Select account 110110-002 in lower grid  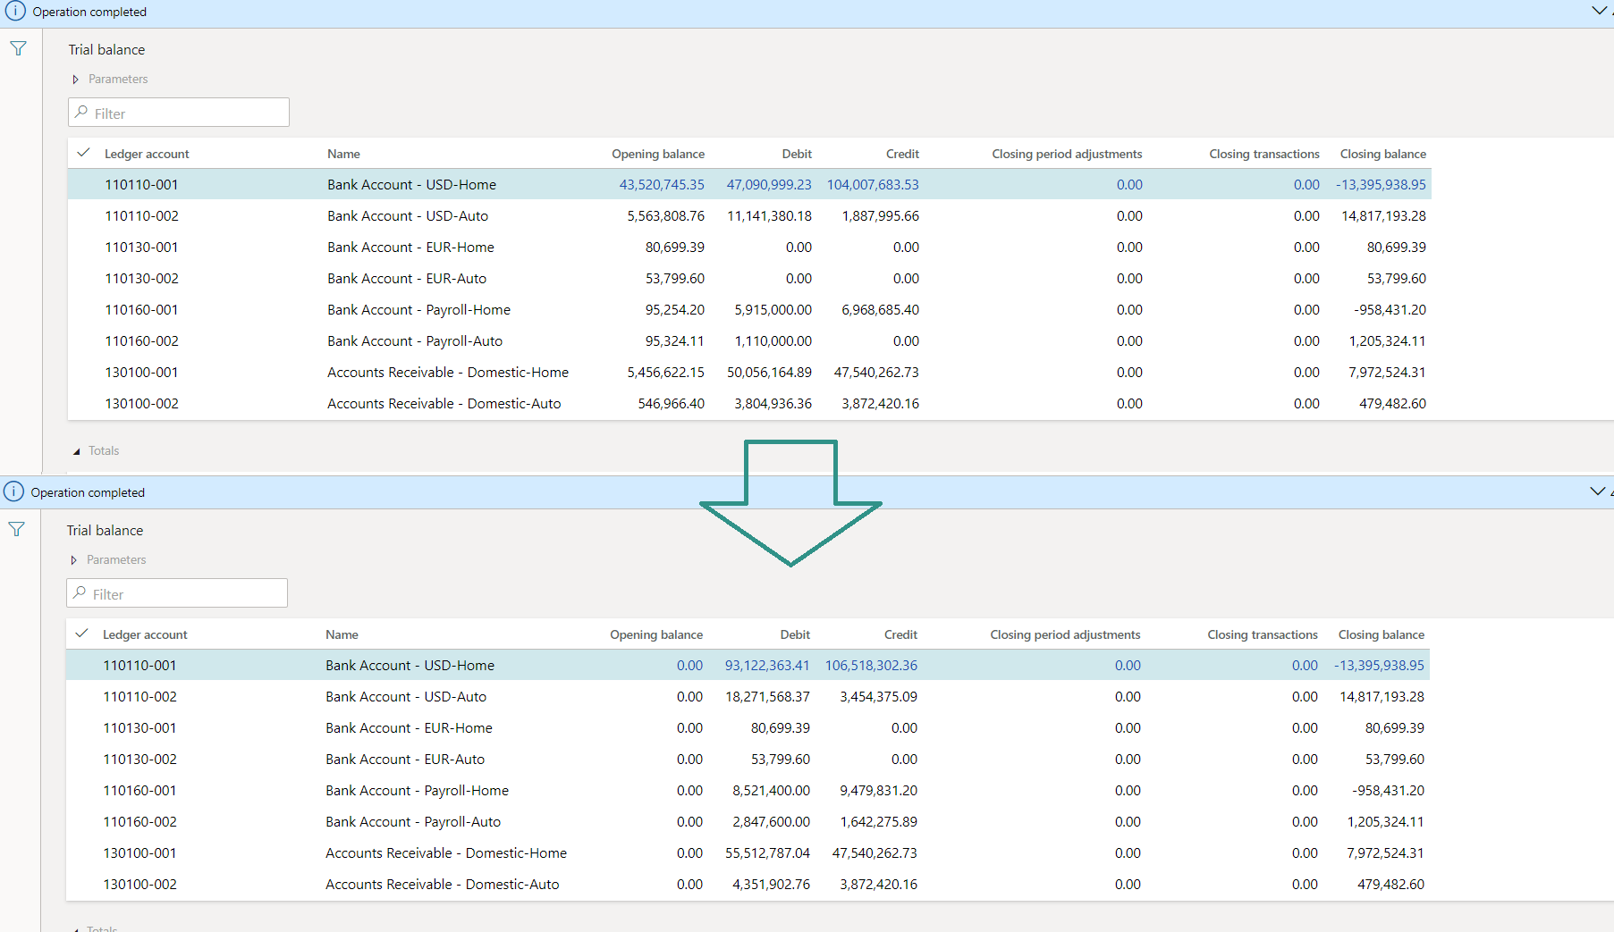[x=139, y=696]
